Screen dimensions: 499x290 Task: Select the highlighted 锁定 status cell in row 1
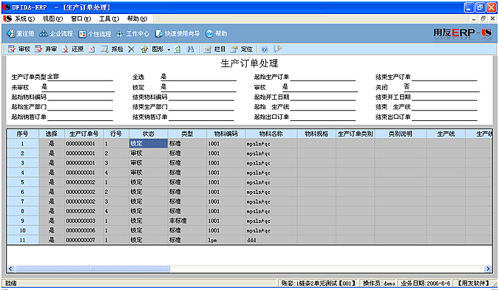pyautogui.click(x=149, y=144)
